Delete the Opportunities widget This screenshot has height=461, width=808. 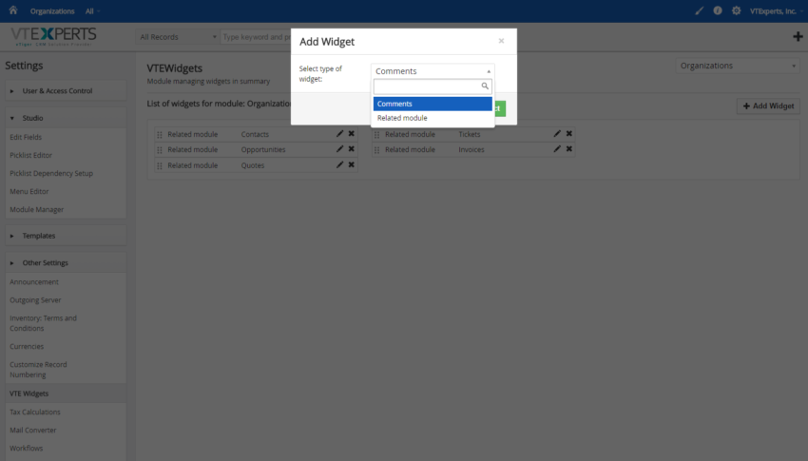click(x=352, y=149)
